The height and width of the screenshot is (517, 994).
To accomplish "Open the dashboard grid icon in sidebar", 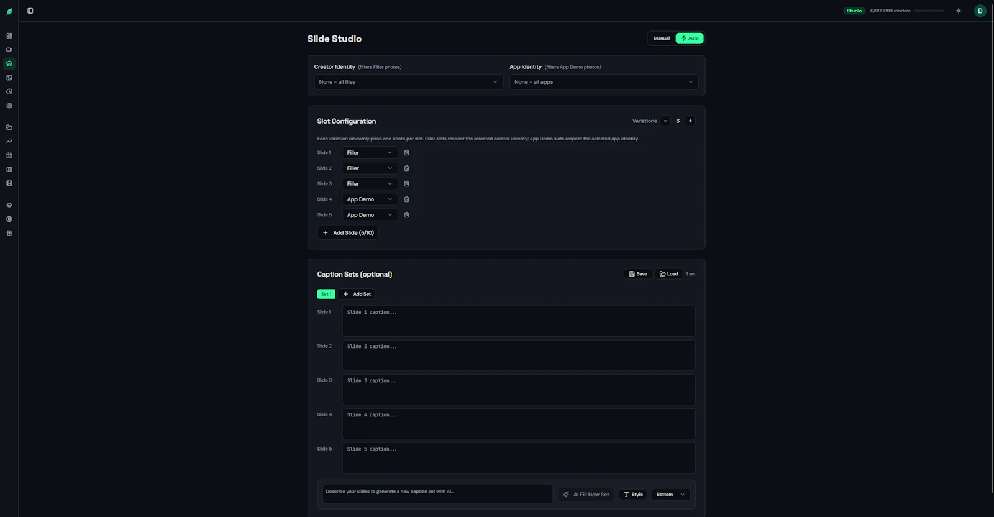I will pyautogui.click(x=9, y=35).
